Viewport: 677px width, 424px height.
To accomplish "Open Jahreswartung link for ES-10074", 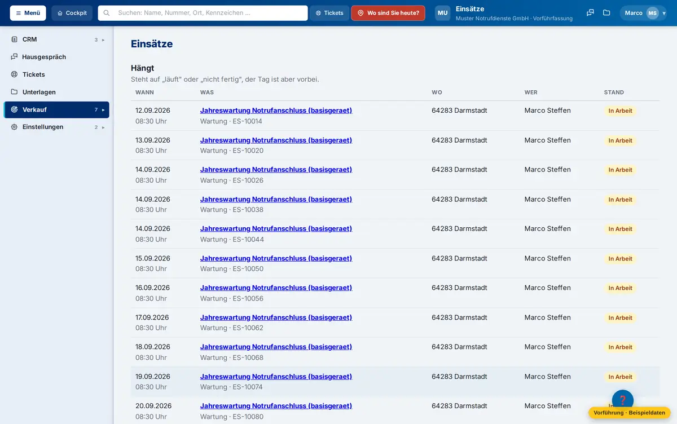I will (276, 377).
